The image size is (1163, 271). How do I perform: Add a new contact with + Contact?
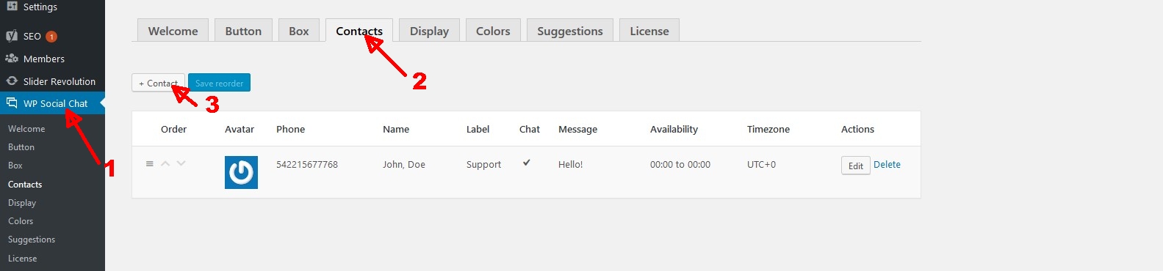(158, 83)
